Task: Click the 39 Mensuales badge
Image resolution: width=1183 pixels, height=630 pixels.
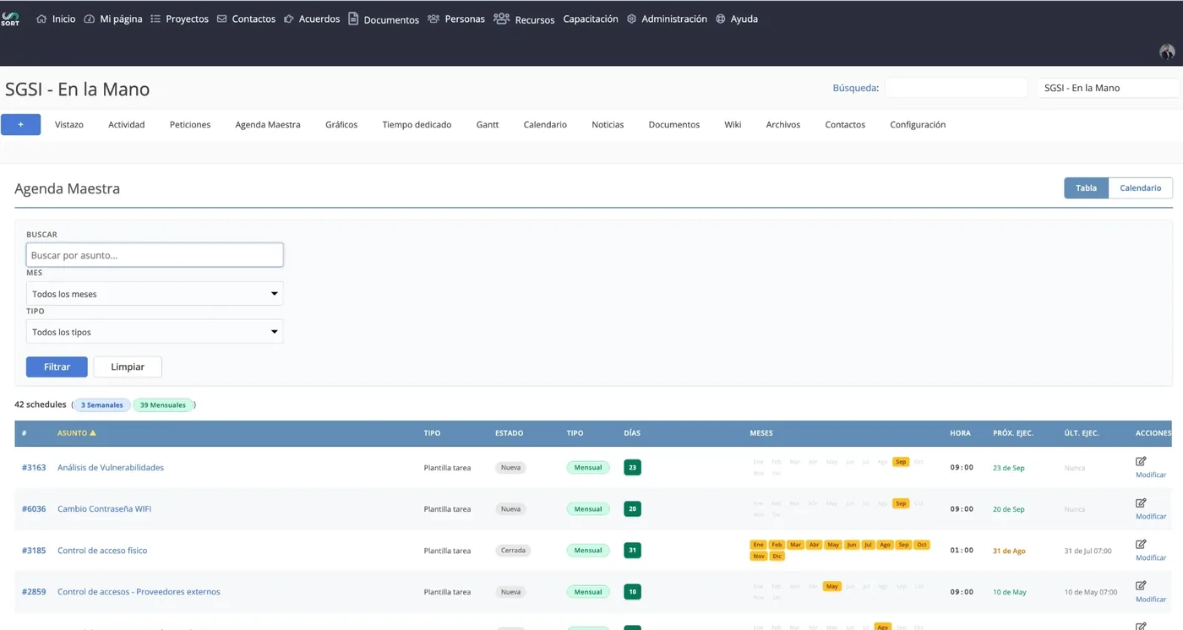Action: 163,405
